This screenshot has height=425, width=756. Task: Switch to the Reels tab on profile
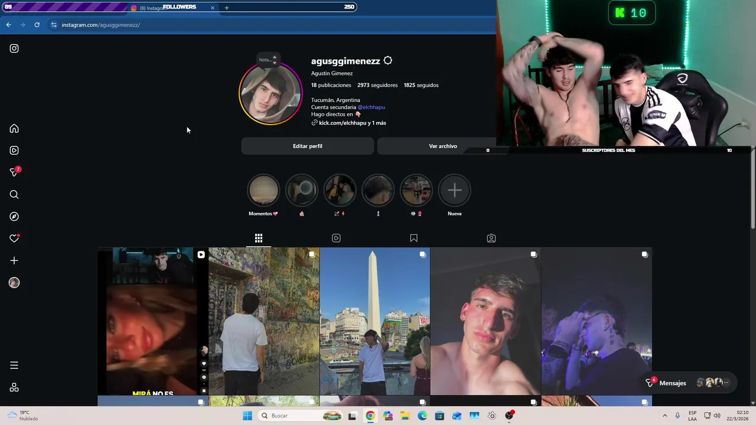(x=336, y=238)
